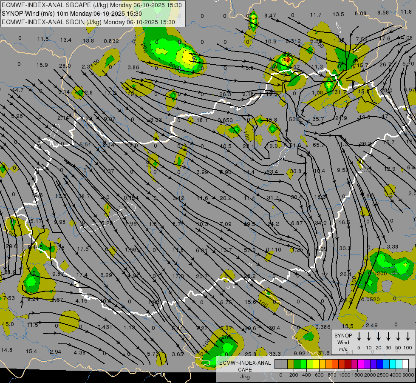Image resolution: width=416 pixels, height=383 pixels.
Task: Select the pale cyan swatch in the CAPE legend
Action: coord(399,364)
